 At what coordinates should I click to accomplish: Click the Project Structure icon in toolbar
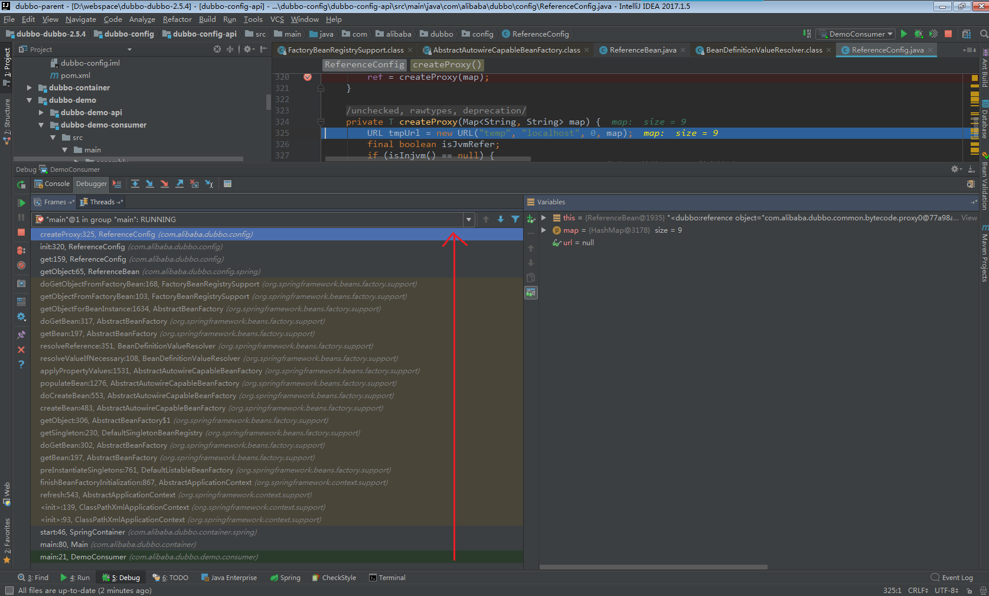coord(967,34)
